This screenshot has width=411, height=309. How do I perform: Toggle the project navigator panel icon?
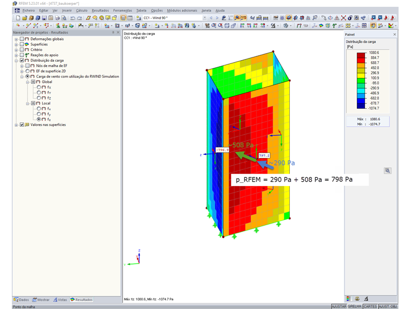(123, 18)
